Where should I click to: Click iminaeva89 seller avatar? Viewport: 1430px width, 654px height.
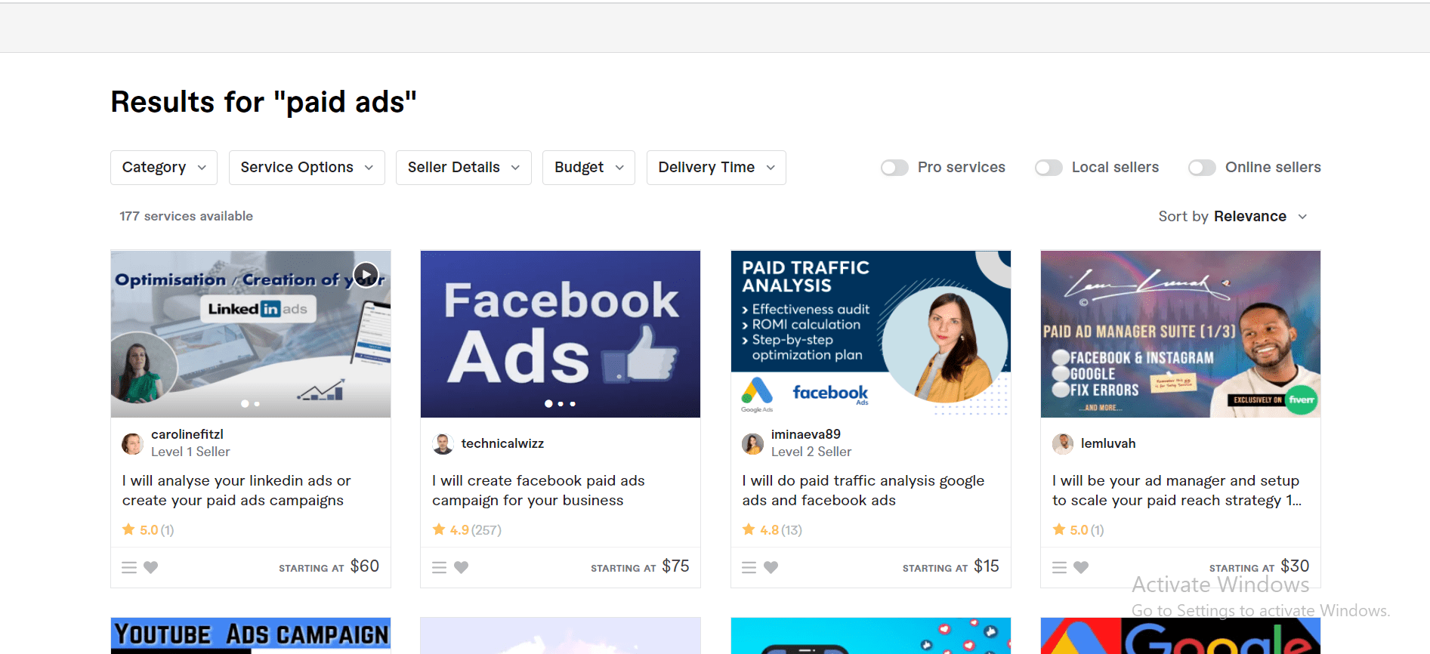tap(752, 443)
